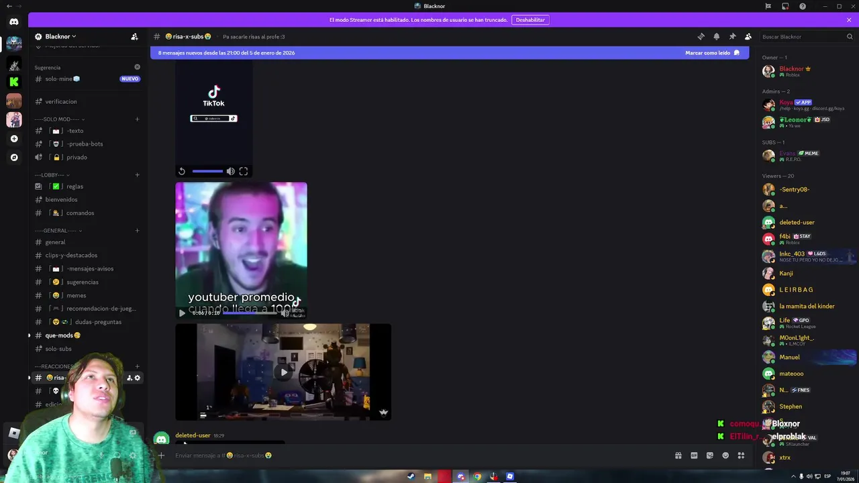Play the youtuber promedio video
The image size is (859, 483).
coord(182,313)
